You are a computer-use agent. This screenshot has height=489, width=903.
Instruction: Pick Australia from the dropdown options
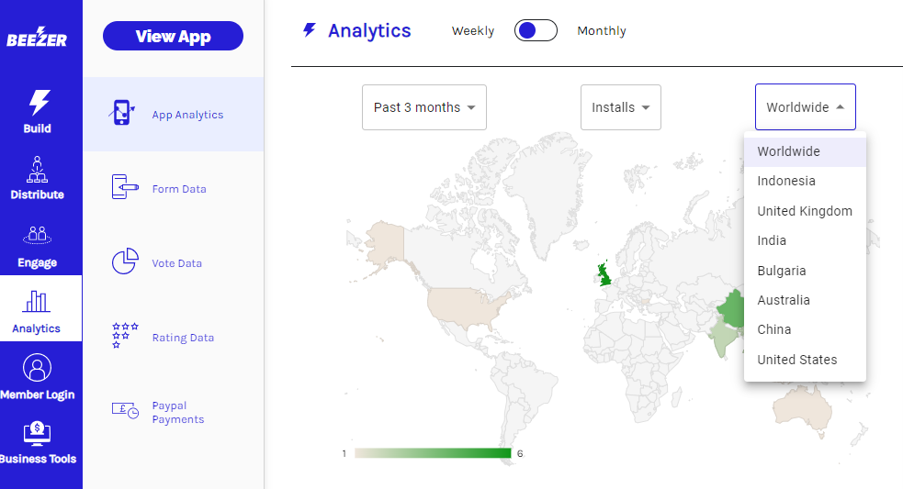783,300
